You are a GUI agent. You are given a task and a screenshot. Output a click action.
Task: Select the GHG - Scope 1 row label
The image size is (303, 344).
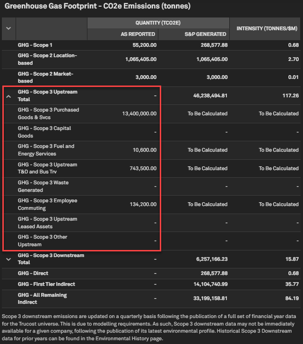pos(36,45)
